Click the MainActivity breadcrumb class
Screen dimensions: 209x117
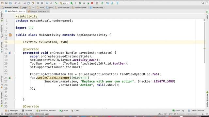click(x=97, y=7)
